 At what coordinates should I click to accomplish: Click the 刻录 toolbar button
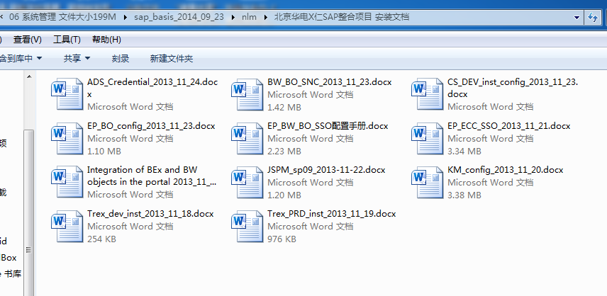pyautogui.click(x=121, y=58)
